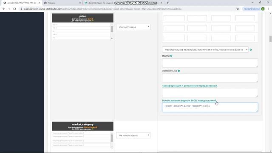Select the anyCSV/XLS/YML PRO tab
This screenshot has height=153, width=272.
[22, 3]
